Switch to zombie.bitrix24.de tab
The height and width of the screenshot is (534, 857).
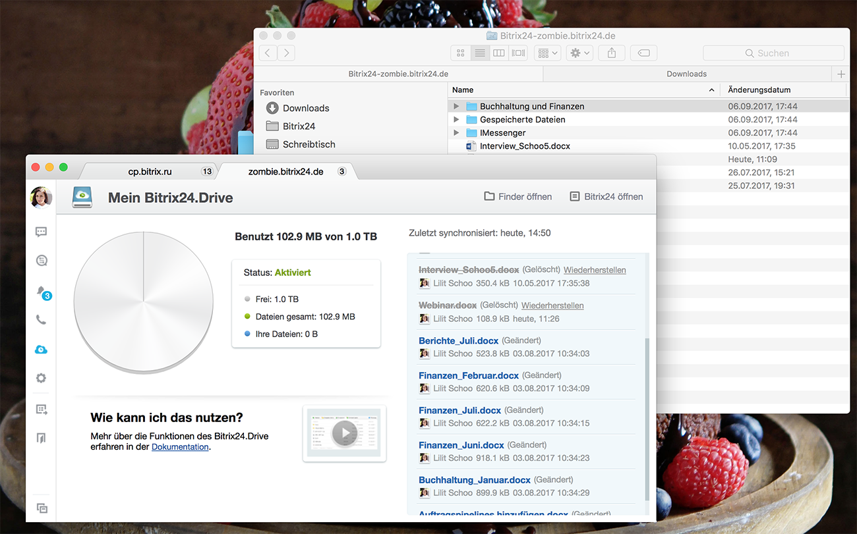[285, 171]
